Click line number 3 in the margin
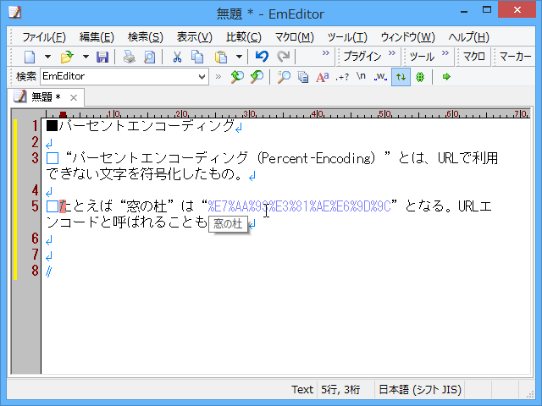 point(35,158)
